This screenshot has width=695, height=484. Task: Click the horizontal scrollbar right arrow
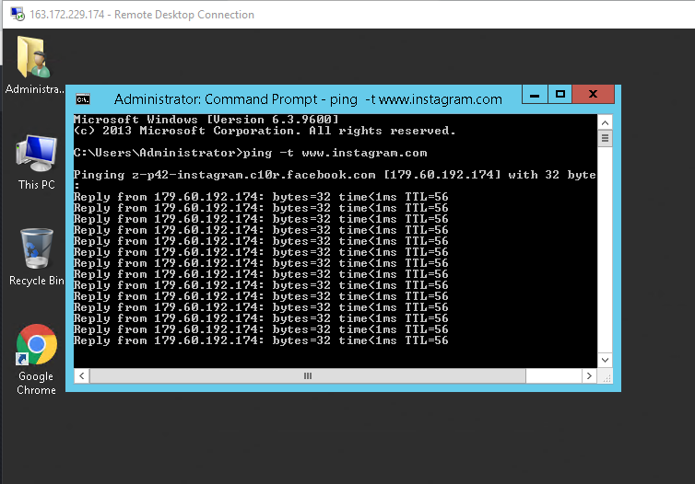pyautogui.click(x=589, y=375)
